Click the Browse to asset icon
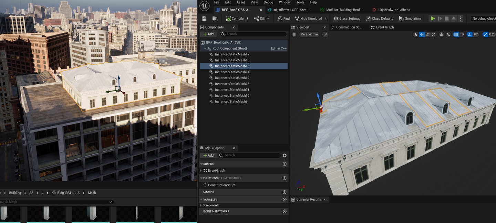Image resolution: width=496 pixels, height=223 pixels. 215,19
